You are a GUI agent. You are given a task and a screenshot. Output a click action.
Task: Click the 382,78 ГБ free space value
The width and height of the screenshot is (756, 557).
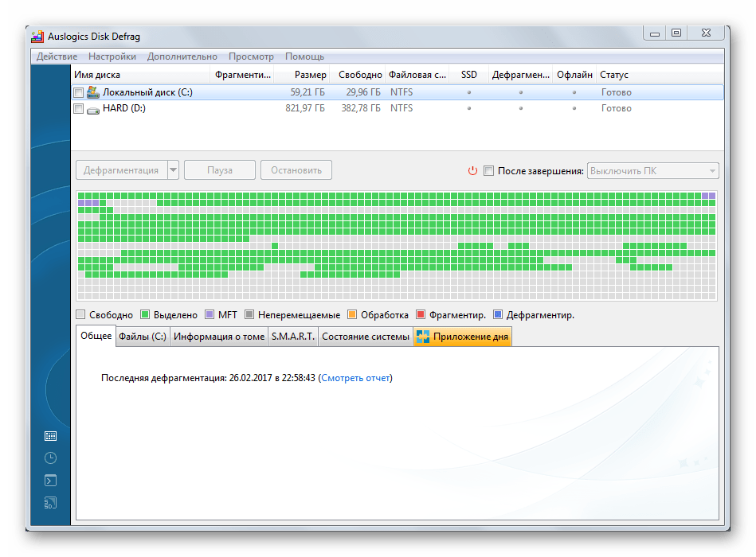coord(361,108)
